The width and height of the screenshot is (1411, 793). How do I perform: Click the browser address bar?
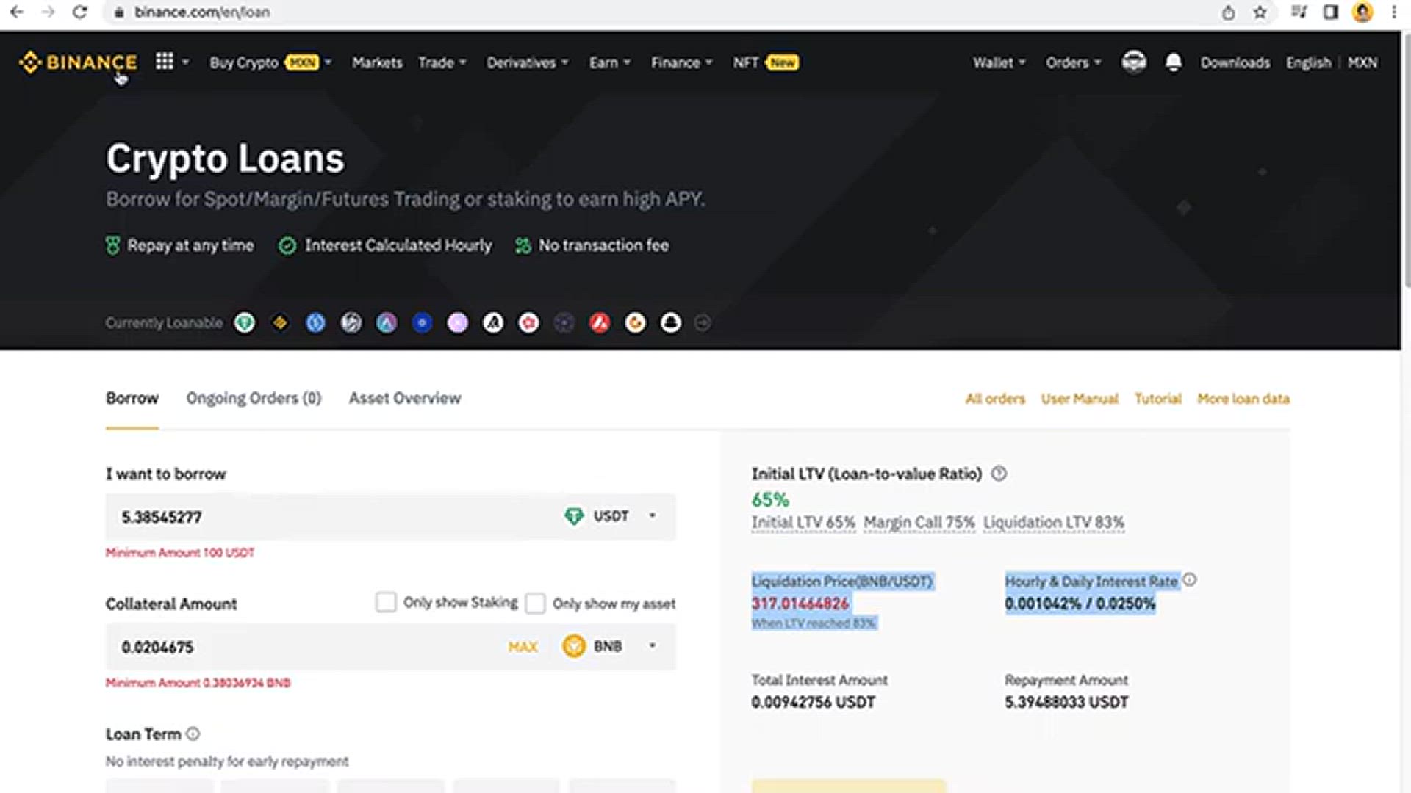(661, 12)
